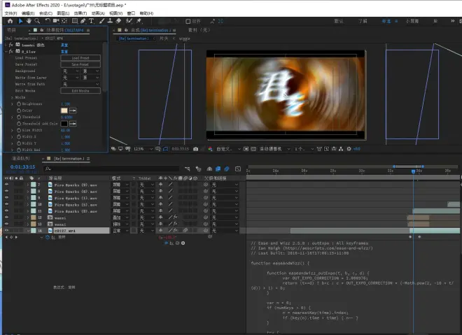The image size is (462, 335).
Task: Click the Load Preset button
Action: tap(80, 58)
